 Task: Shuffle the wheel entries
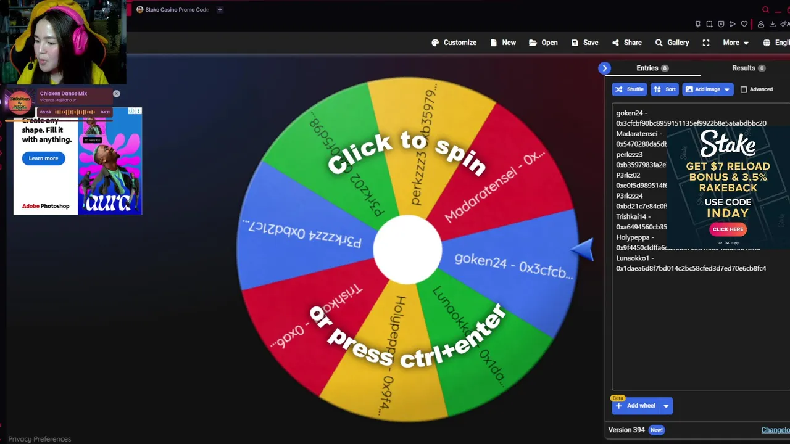(x=629, y=89)
